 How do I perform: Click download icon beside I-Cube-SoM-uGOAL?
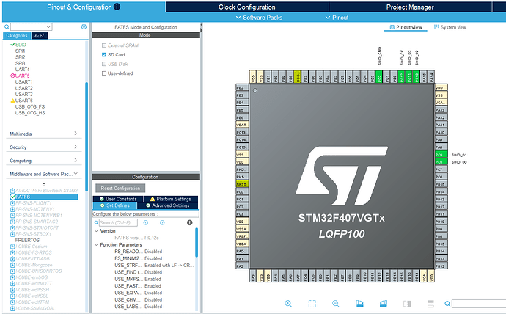(x=12, y=308)
